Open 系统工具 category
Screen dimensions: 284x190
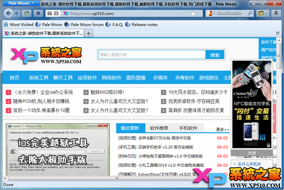click(x=39, y=78)
